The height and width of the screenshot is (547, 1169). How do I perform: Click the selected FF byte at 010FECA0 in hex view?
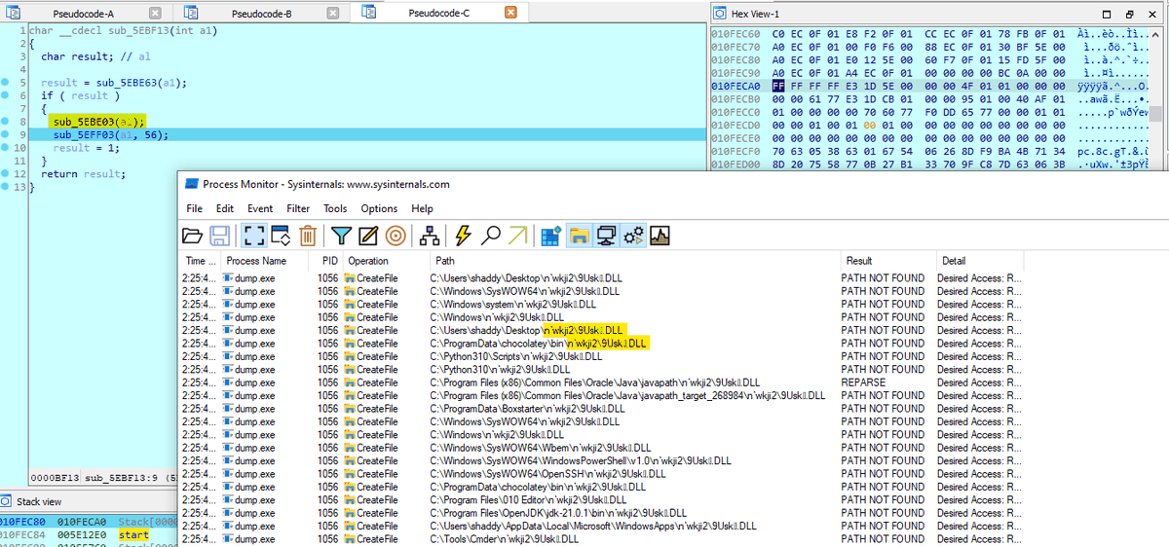pos(777,85)
